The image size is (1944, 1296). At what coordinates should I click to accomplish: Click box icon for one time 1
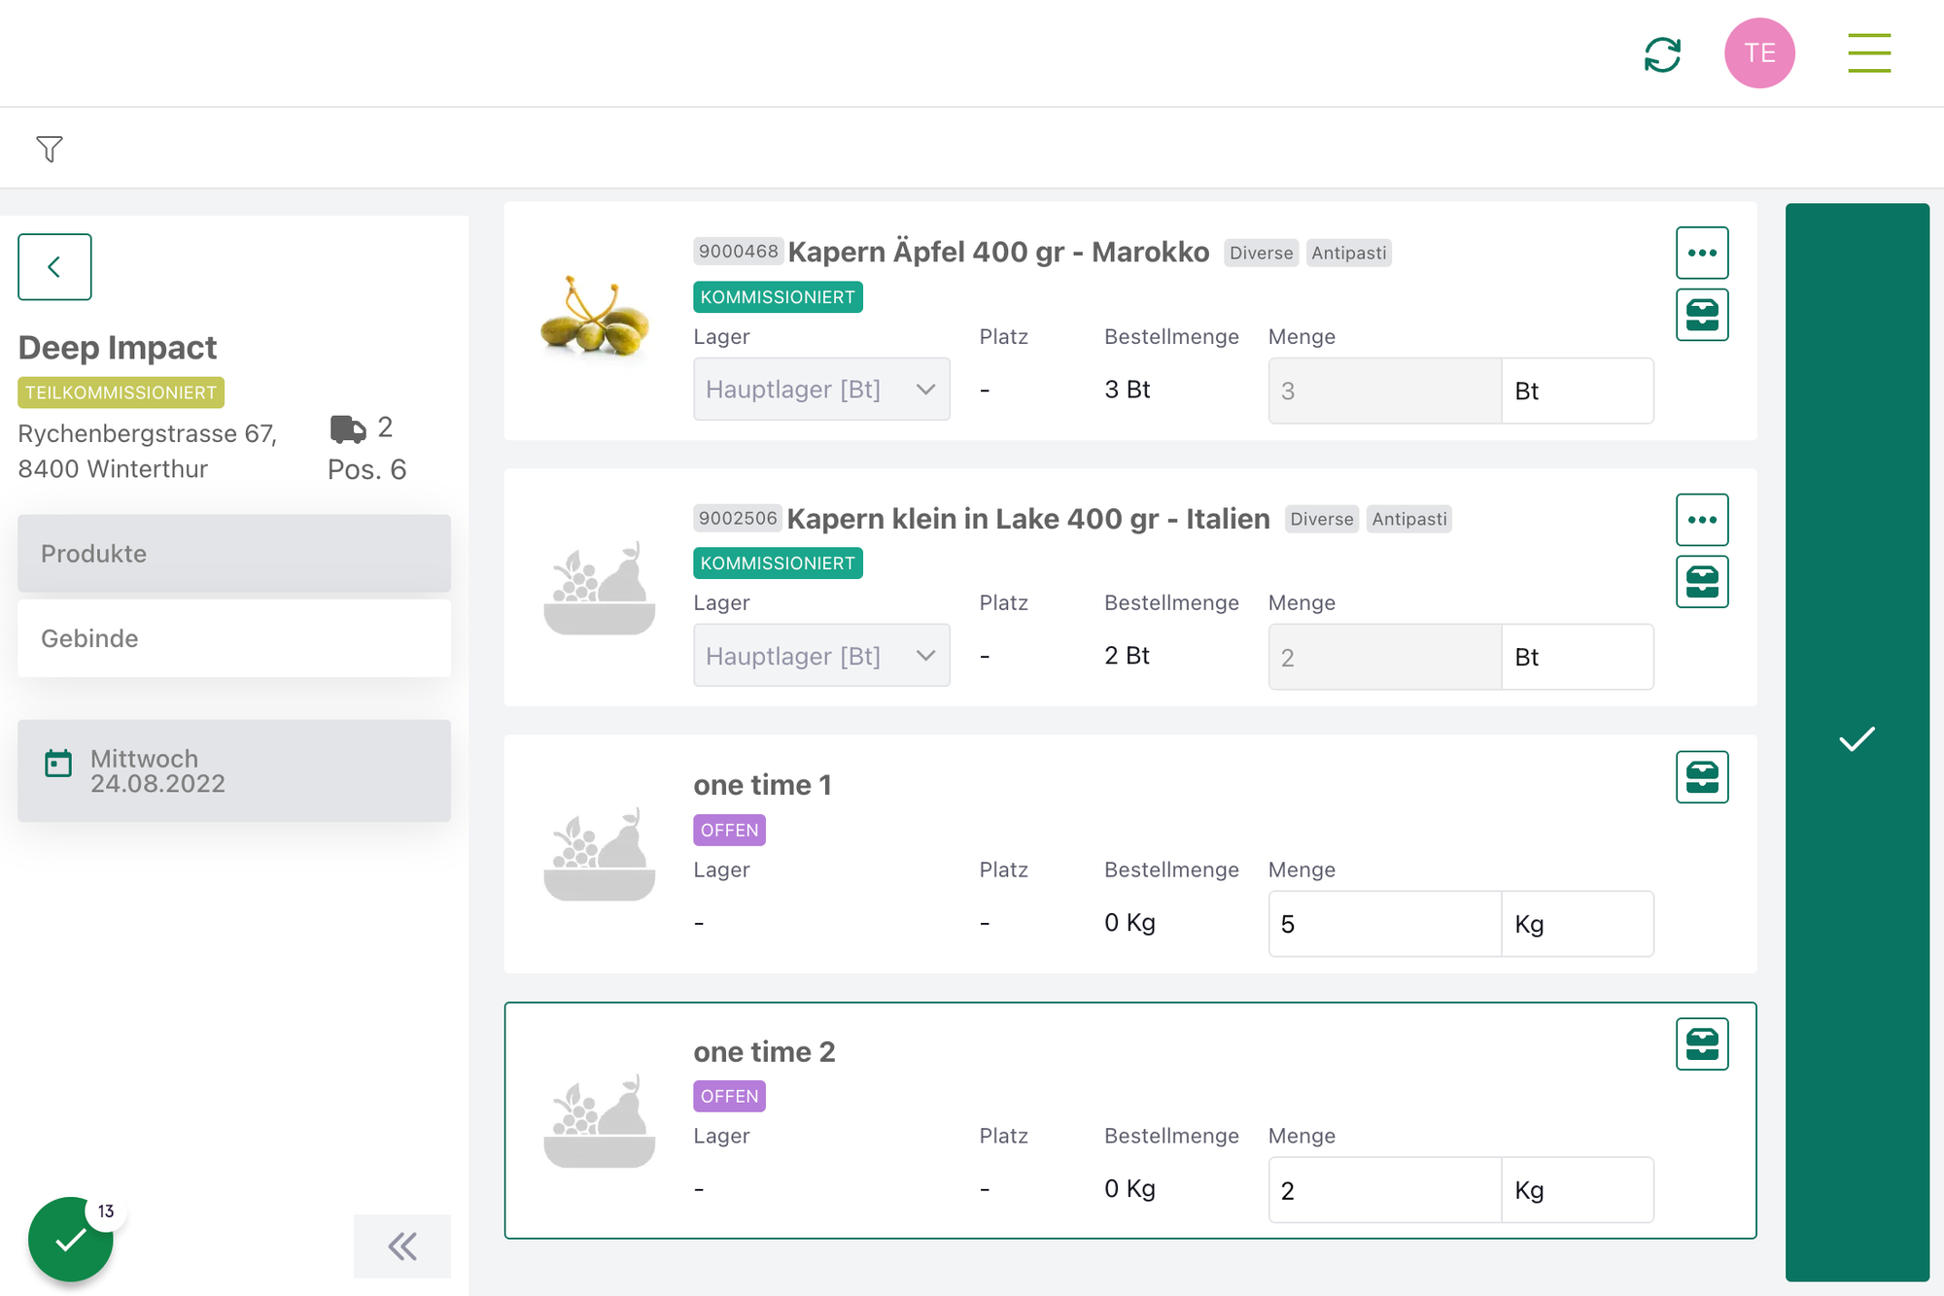(x=1701, y=777)
